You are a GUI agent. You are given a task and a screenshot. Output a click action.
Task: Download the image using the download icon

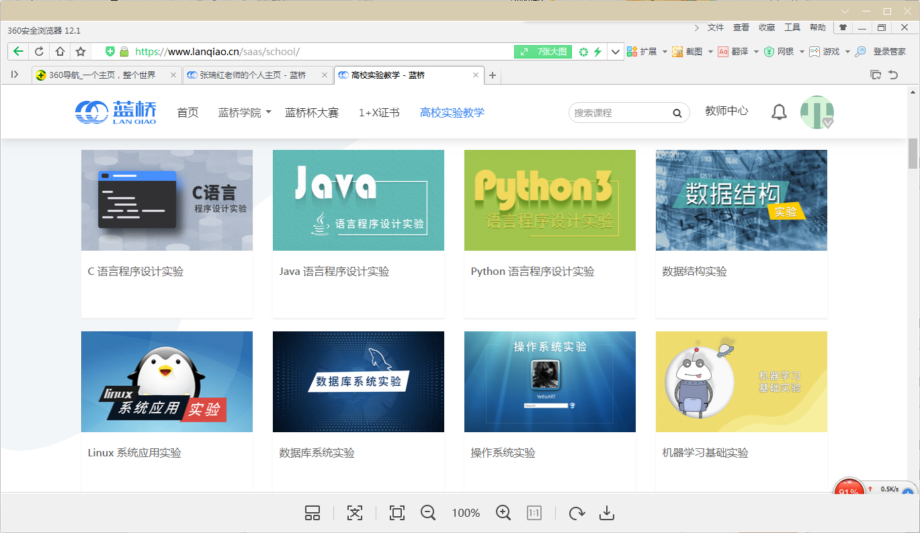point(607,514)
